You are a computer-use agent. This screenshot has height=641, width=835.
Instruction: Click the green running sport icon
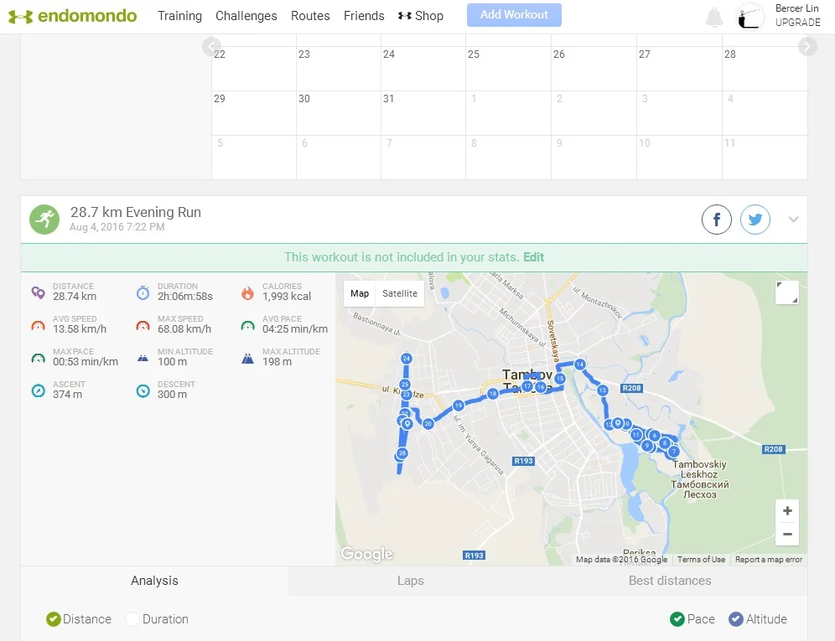point(44,220)
